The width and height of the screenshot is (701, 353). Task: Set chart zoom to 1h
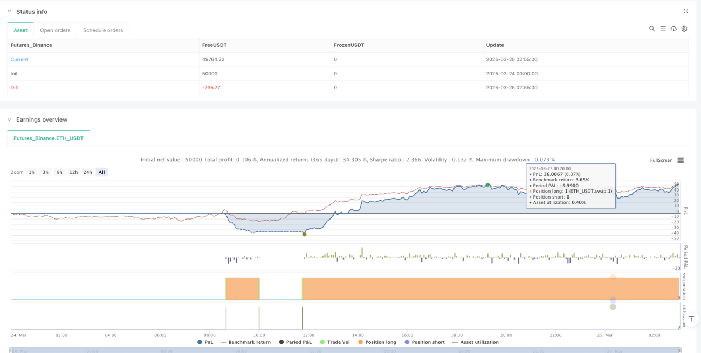(x=32, y=172)
